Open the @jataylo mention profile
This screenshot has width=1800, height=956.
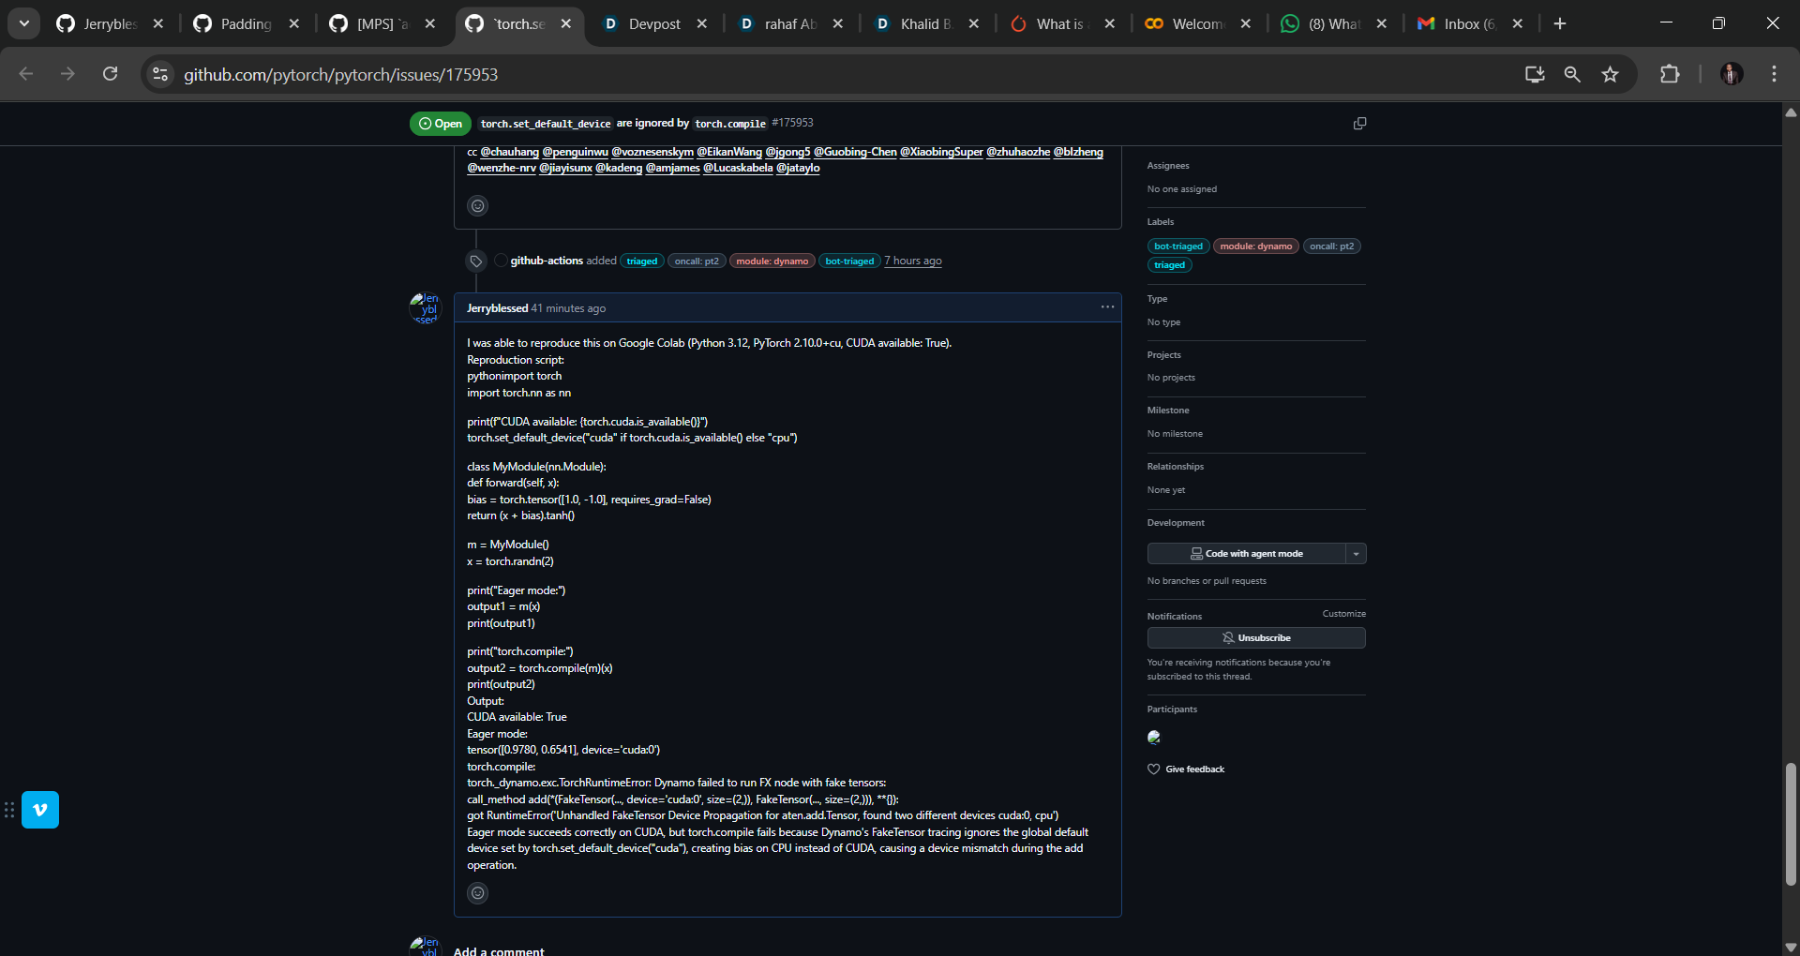(x=798, y=169)
